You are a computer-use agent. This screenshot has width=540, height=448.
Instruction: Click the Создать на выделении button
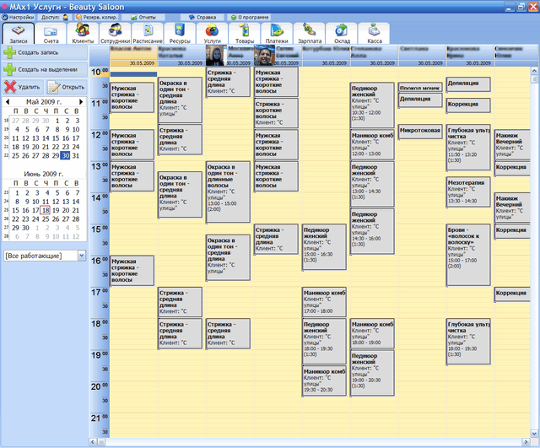(x=45, y=69)
